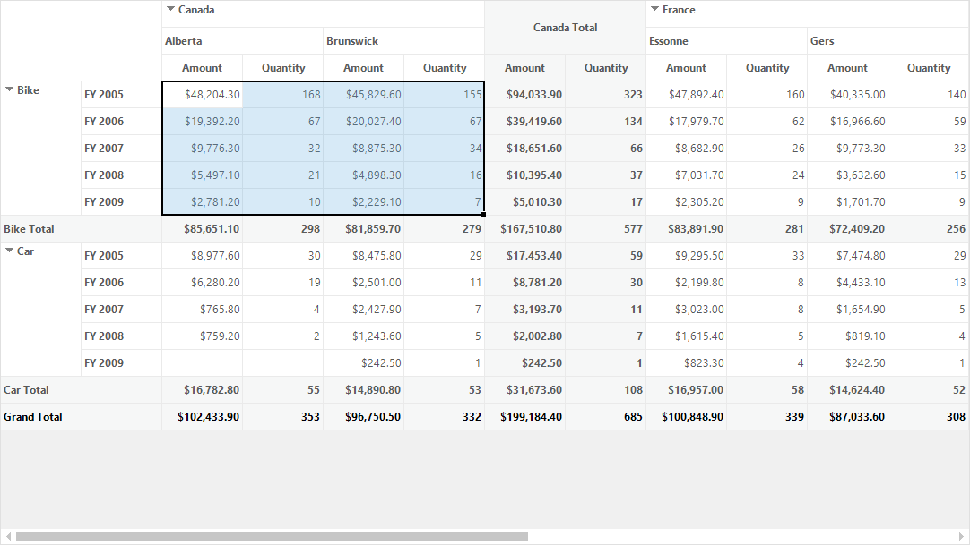Click the left scrollbar arrow

pos(8,536)
